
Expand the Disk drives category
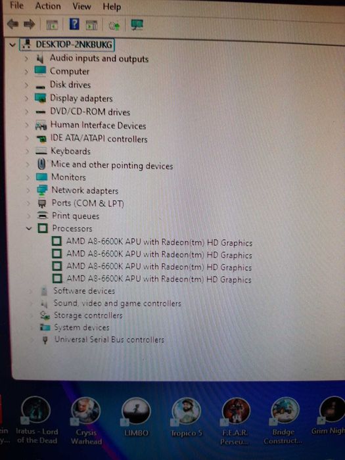[x=26, y=85]
